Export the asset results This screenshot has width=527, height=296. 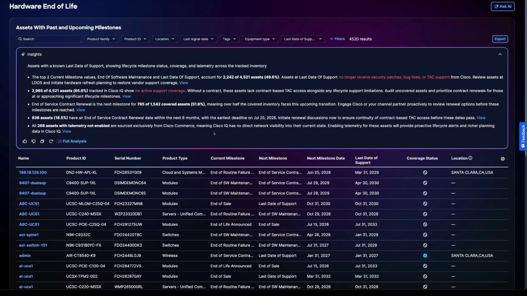500,39
